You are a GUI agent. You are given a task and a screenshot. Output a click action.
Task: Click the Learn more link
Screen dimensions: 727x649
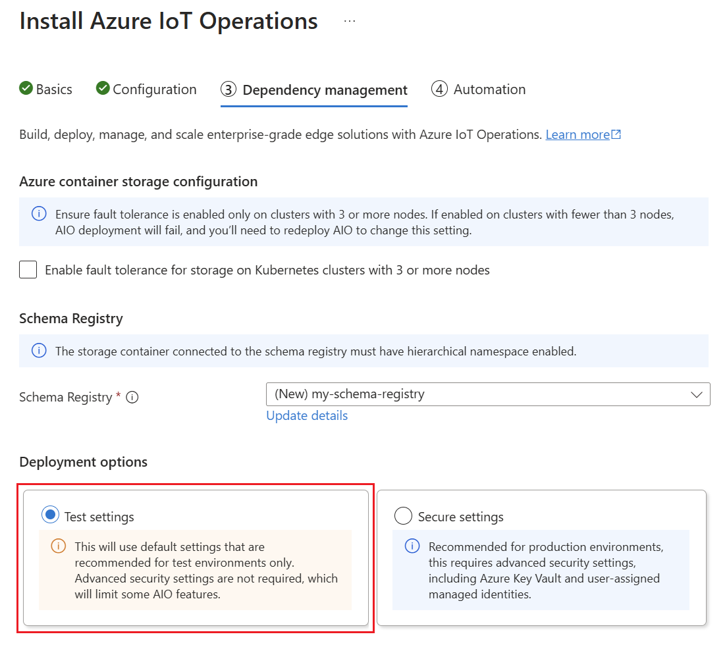pos(578,134)
